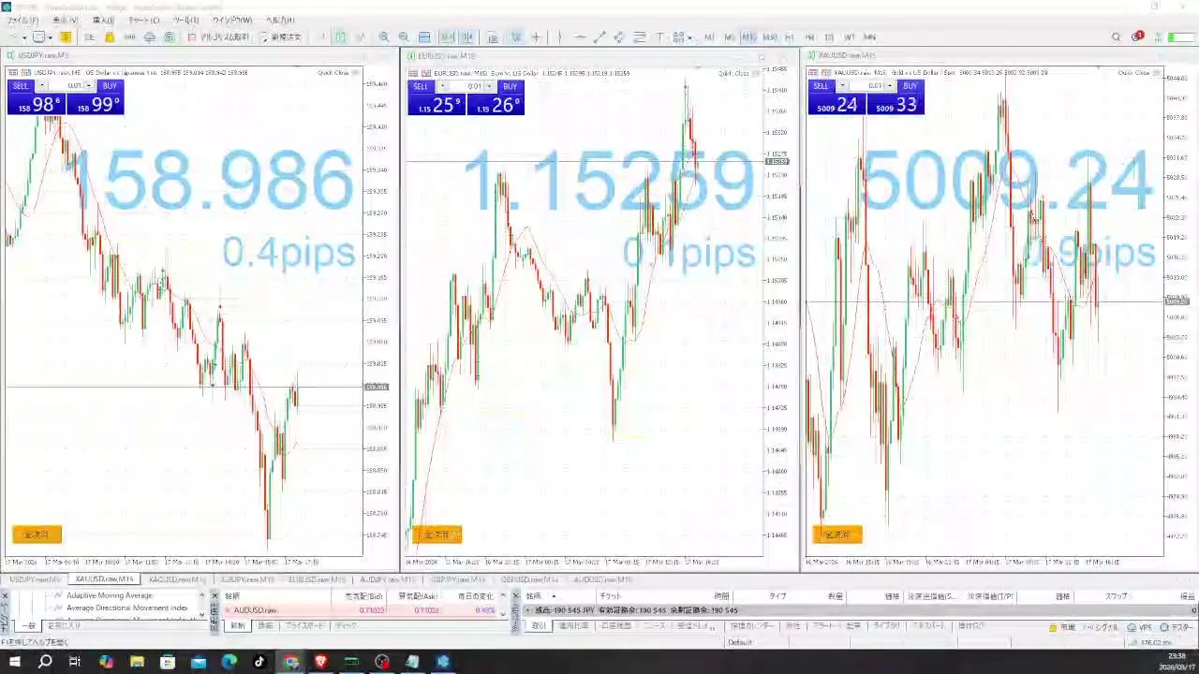The height and width of the screenshot is (674, 1199).
Task: Click the 新規注文 new order button
Action: (x=280, y=37)
